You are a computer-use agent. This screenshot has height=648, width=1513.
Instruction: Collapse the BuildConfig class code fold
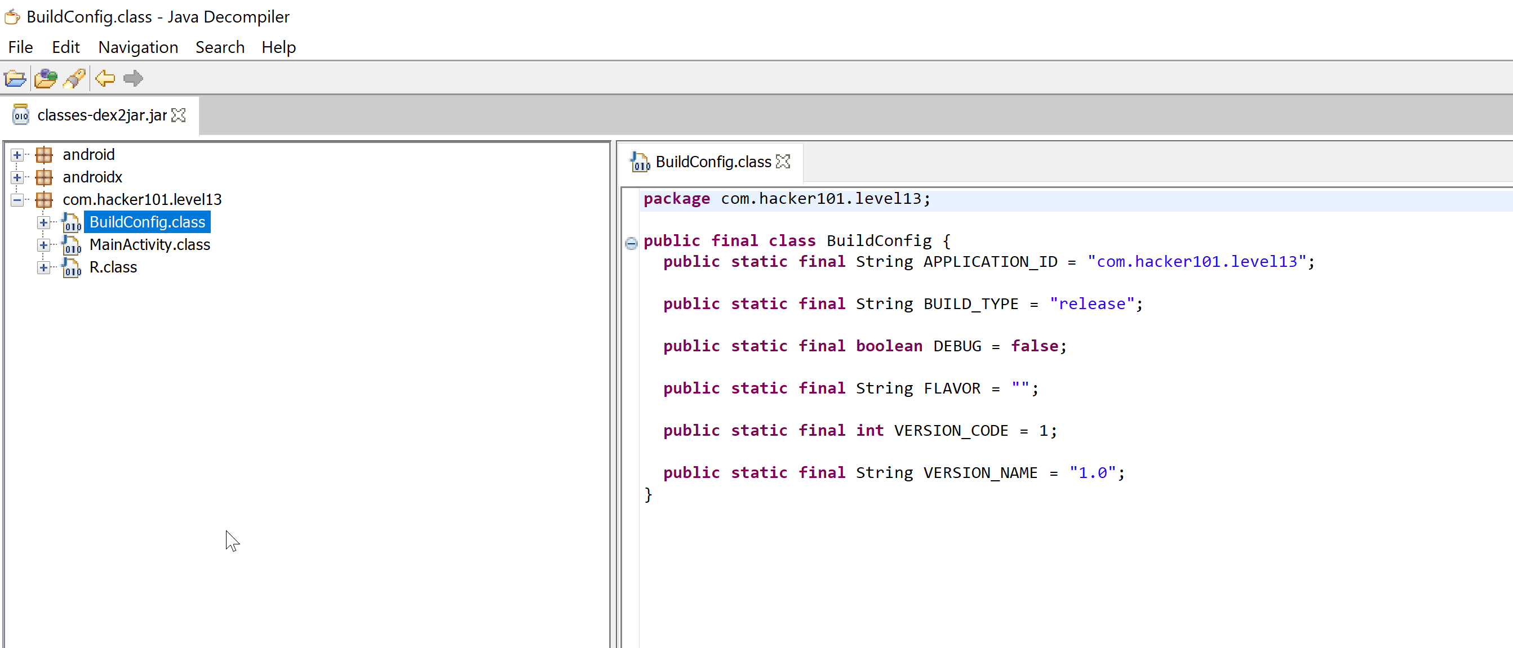point(631,243)
